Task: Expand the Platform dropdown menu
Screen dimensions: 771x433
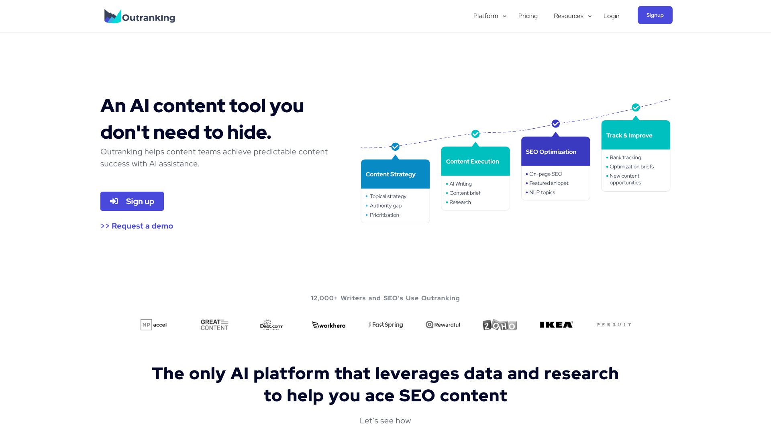Action: (x=489, y=16)
